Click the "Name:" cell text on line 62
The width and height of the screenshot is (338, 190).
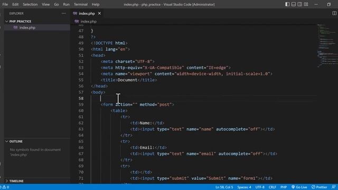click(x=146, y=123)
